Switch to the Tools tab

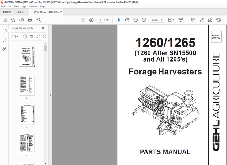[20, 12]
